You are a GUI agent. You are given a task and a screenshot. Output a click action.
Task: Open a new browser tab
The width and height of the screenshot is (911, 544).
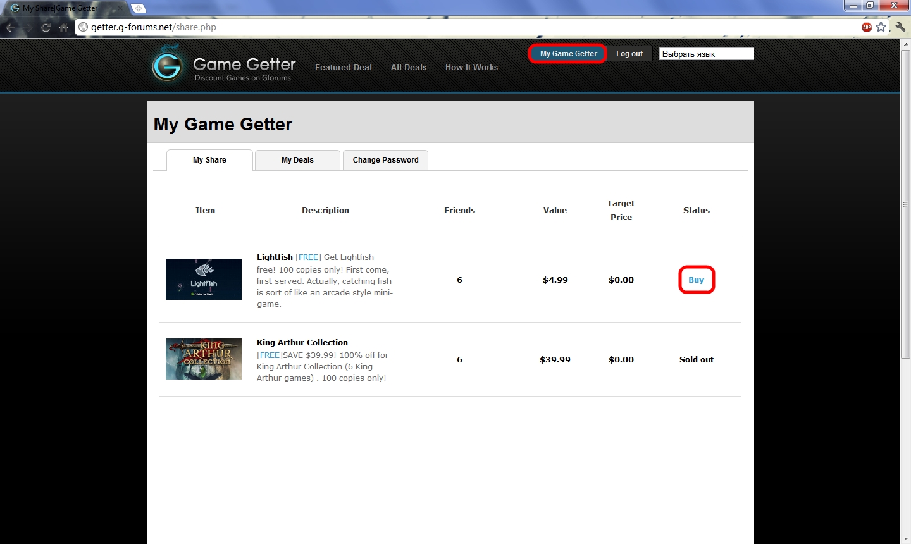point(139,8)
